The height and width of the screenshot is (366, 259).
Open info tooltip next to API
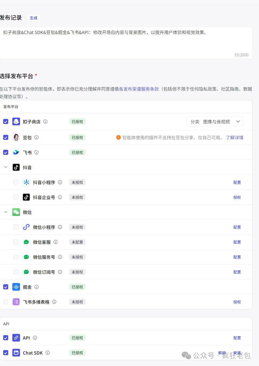35,338
